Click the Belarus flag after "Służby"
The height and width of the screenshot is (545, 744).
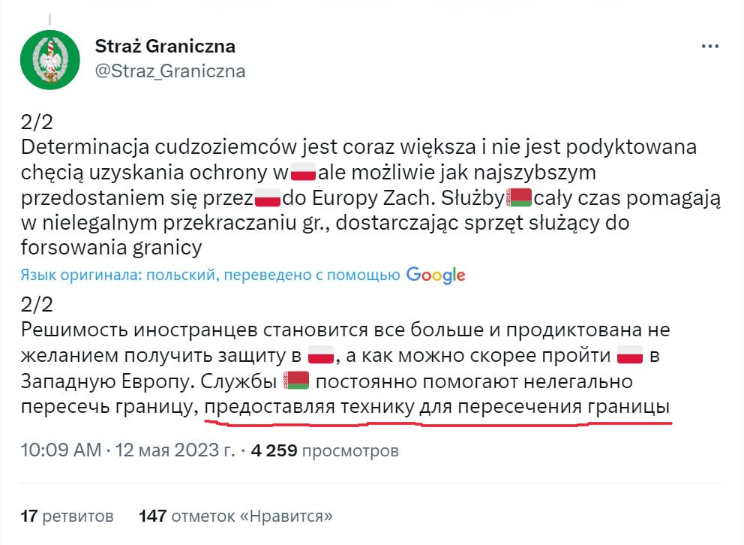coord(520,199)
